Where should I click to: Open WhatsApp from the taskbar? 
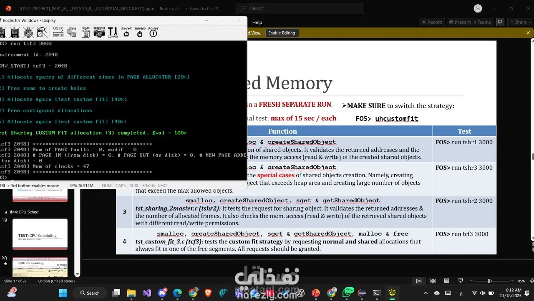(347, 293)
